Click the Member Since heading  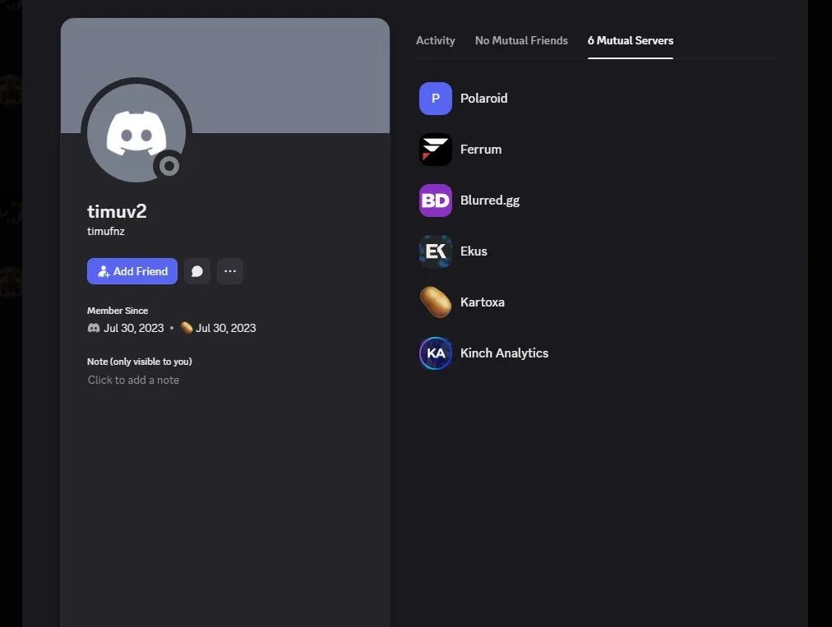pos(118,311)
